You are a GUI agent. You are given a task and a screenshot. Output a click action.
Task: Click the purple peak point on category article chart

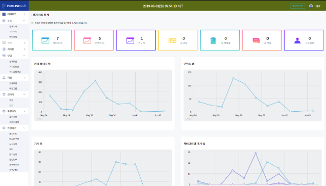(x=256, y=153)
